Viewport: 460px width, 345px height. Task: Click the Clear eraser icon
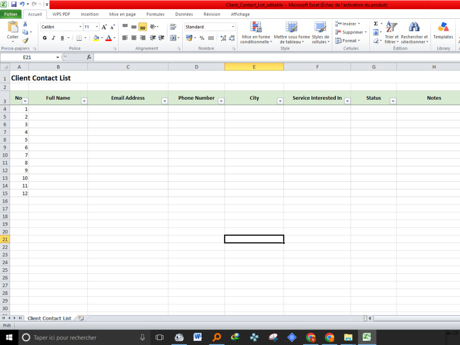(x=376, y=41)
